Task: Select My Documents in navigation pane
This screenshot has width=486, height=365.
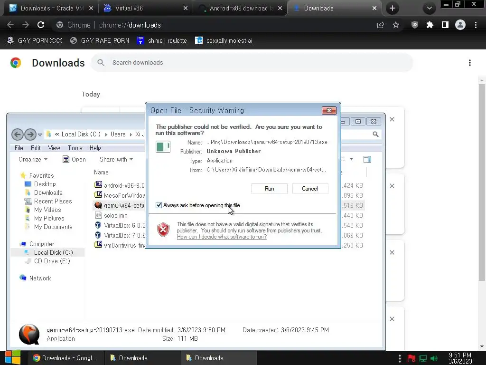Action: click(49, 227)
